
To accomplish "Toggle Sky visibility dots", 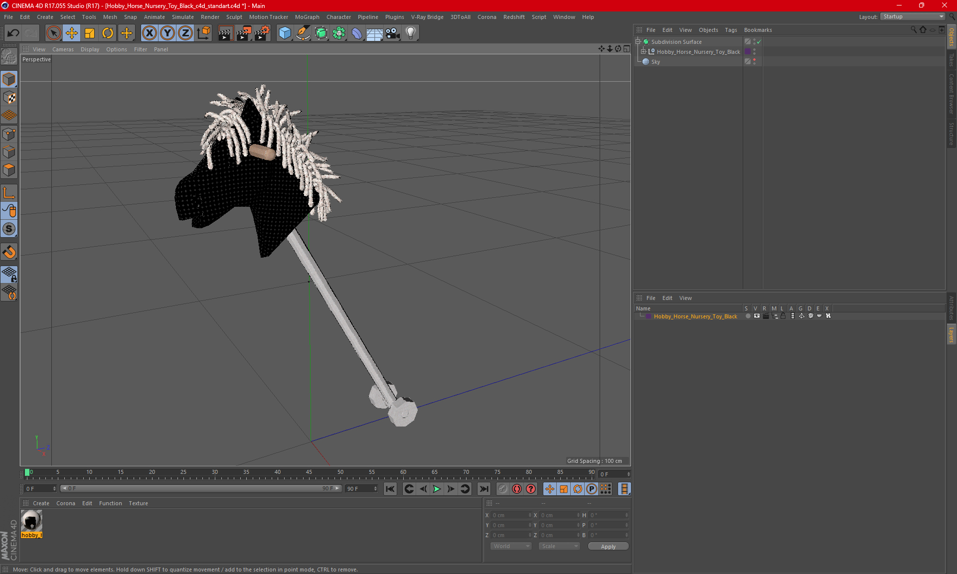I will tap(754, 61).
